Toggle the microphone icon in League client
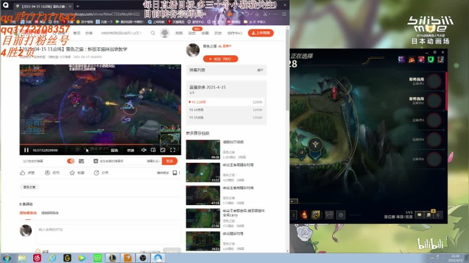The image size is (469, 263). (438, 215)
